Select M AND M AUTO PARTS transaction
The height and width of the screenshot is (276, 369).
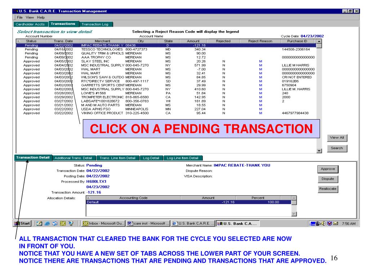[x=166, y=105]
